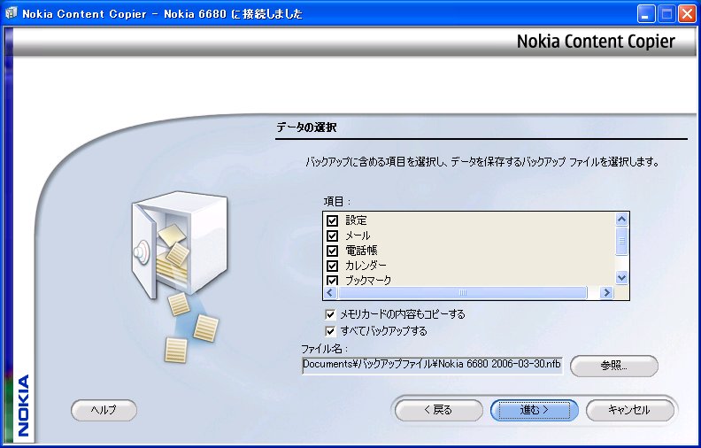Toggle the 電話帳 checkbox
This screenshot has height=448, width=701.
pos(332,251)
